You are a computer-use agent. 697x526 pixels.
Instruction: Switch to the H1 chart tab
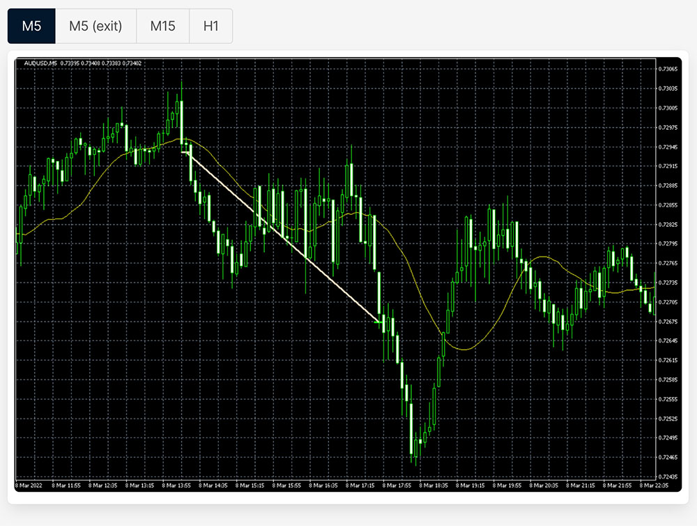click(210, 27)
